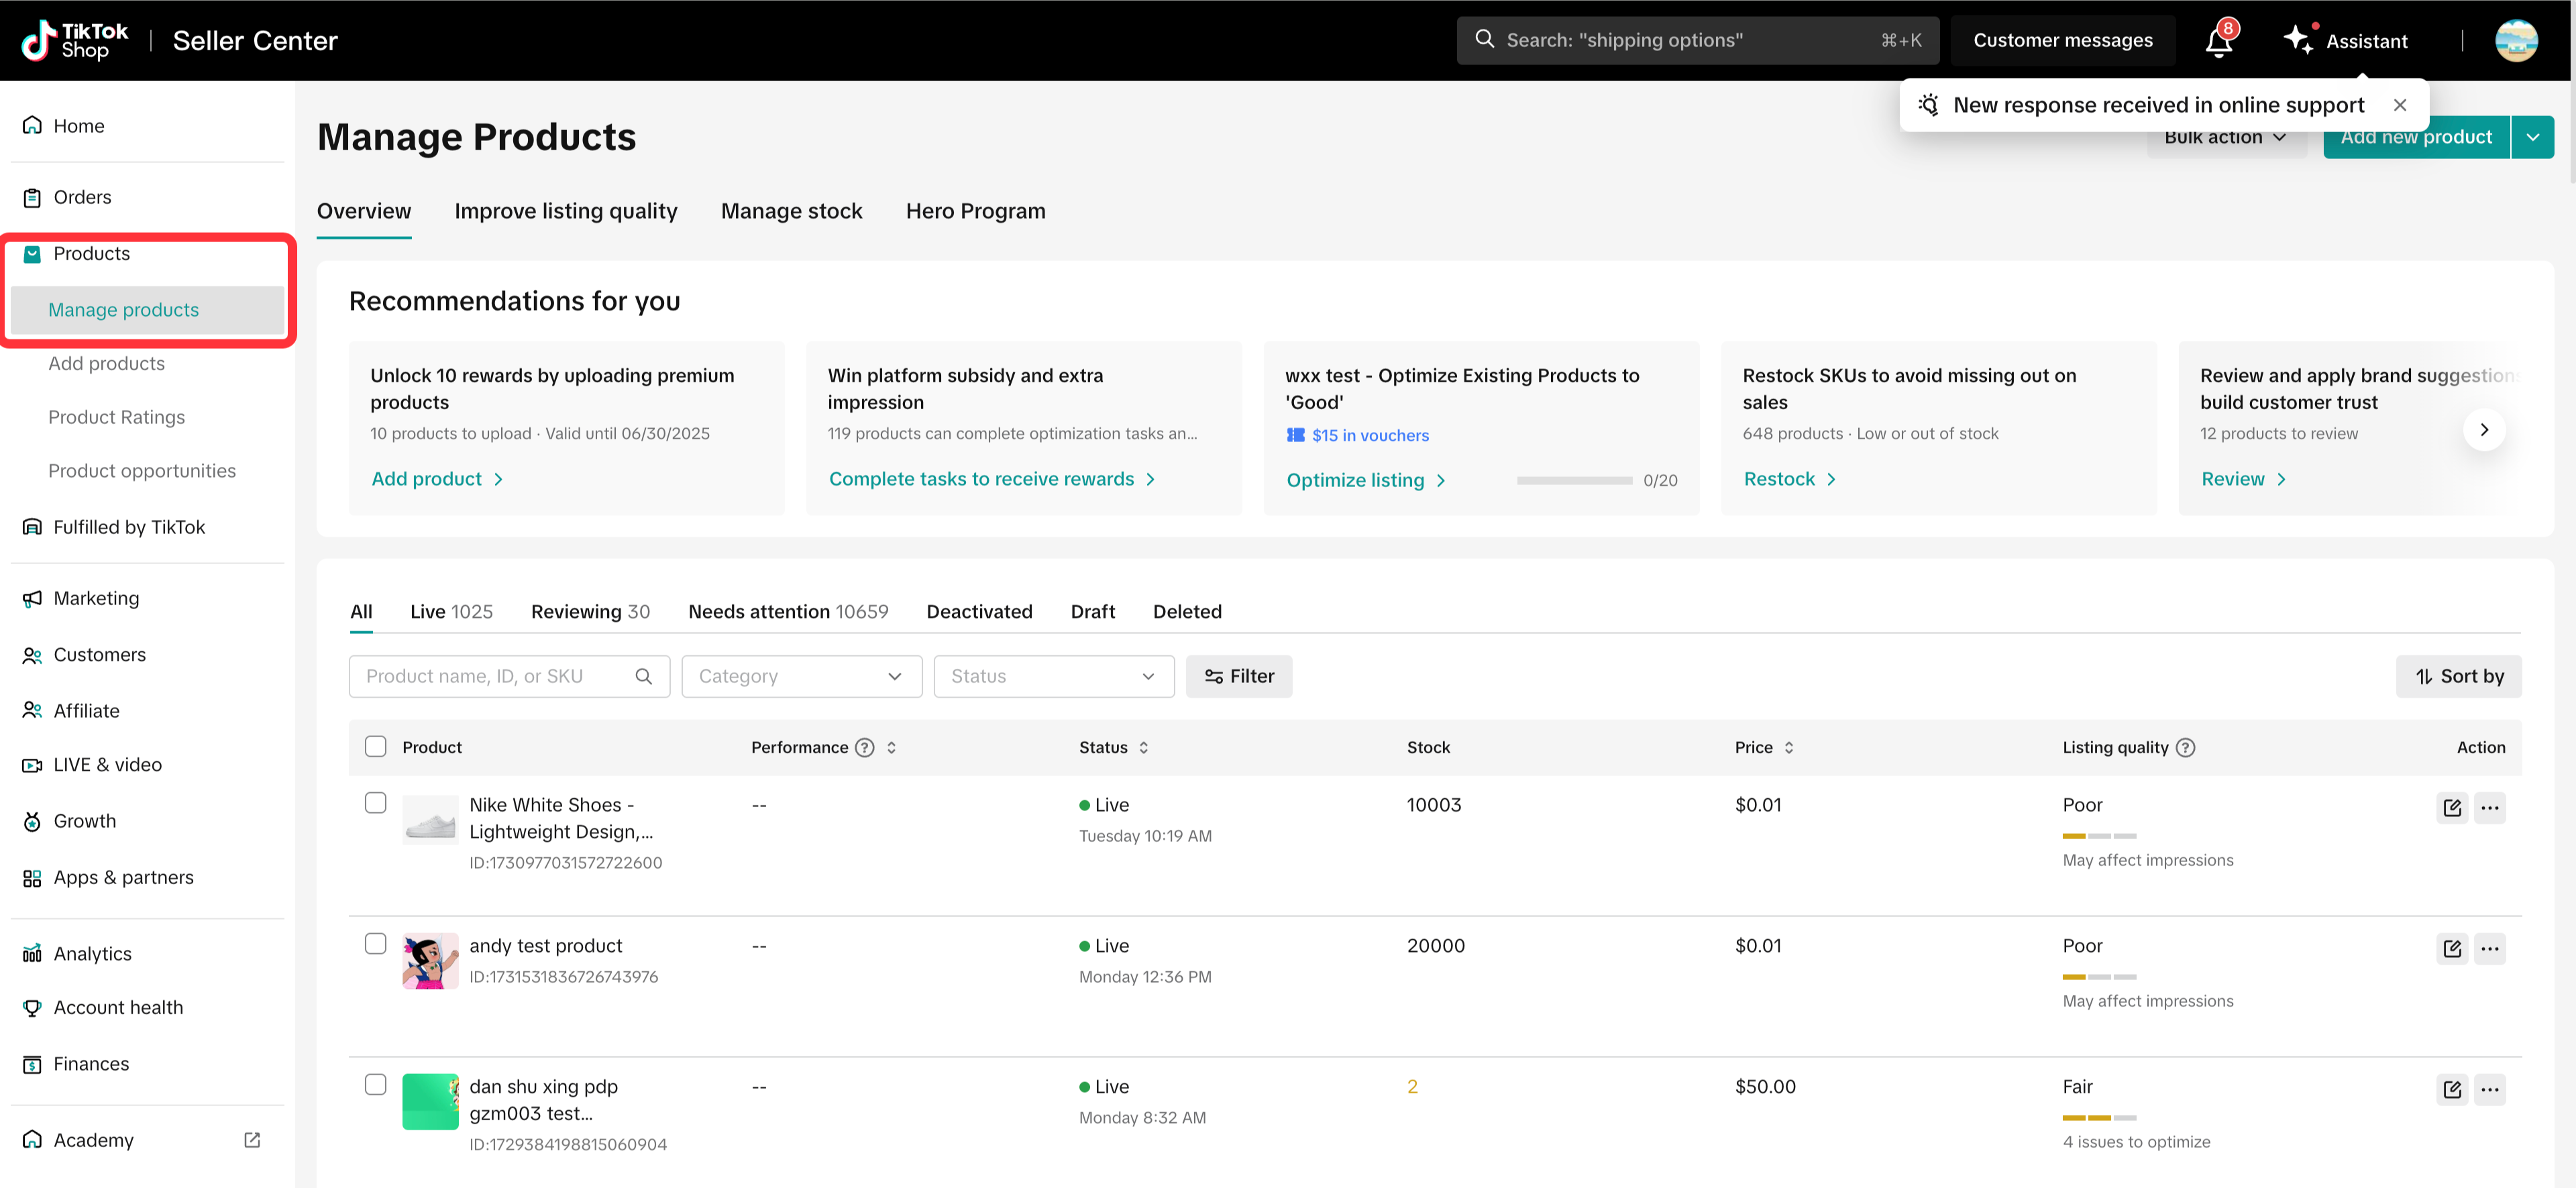The width and height of the screenshot is (2576, 1188).
Task: Click Performance column help icon
Action: 865,747
